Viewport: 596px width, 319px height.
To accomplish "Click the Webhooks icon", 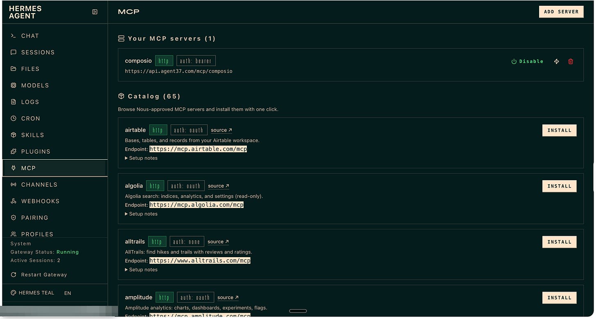I will click(x=14, y=201).
